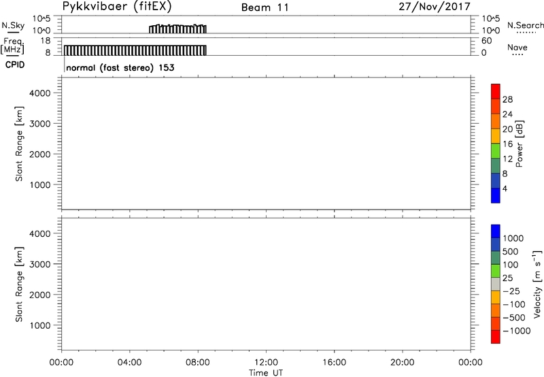Viewport: 544px width, 377px height.
Task: Click the Pykkvibaer (fitEX) plot title
Action: click(117, 7)
